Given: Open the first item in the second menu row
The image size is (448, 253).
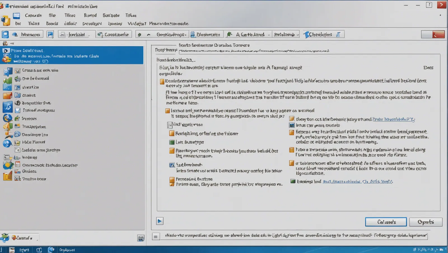Looking at the screenshot, I should click(x=18, y=24).
